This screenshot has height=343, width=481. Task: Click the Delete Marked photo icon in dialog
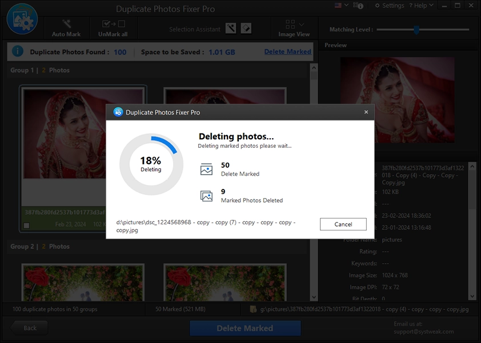click(x=206, y=169)
